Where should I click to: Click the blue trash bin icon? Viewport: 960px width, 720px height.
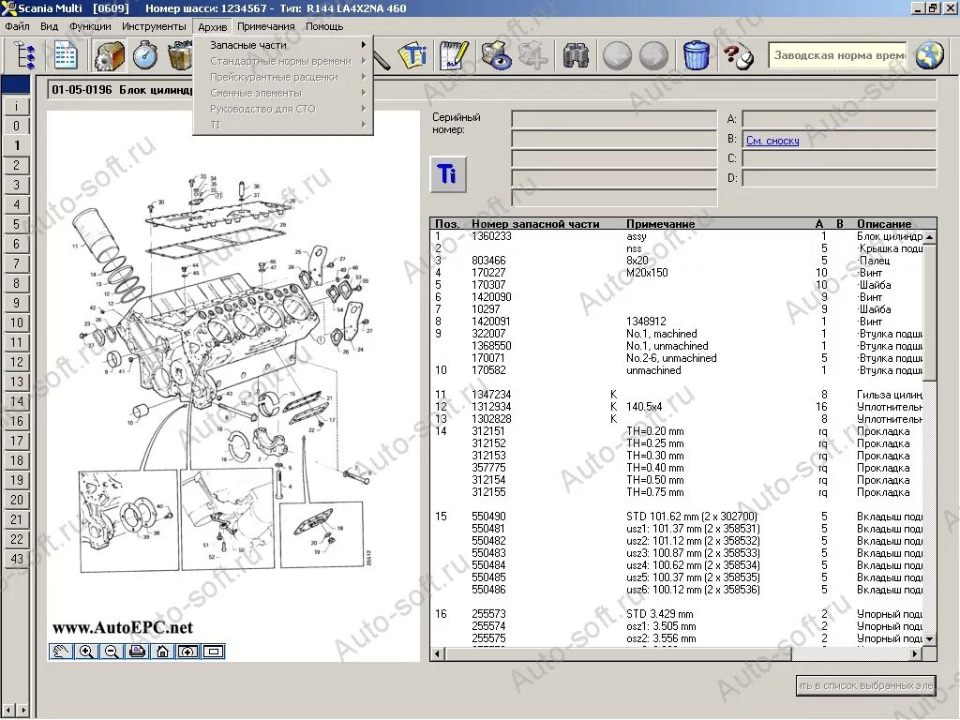tap(697, 55)
